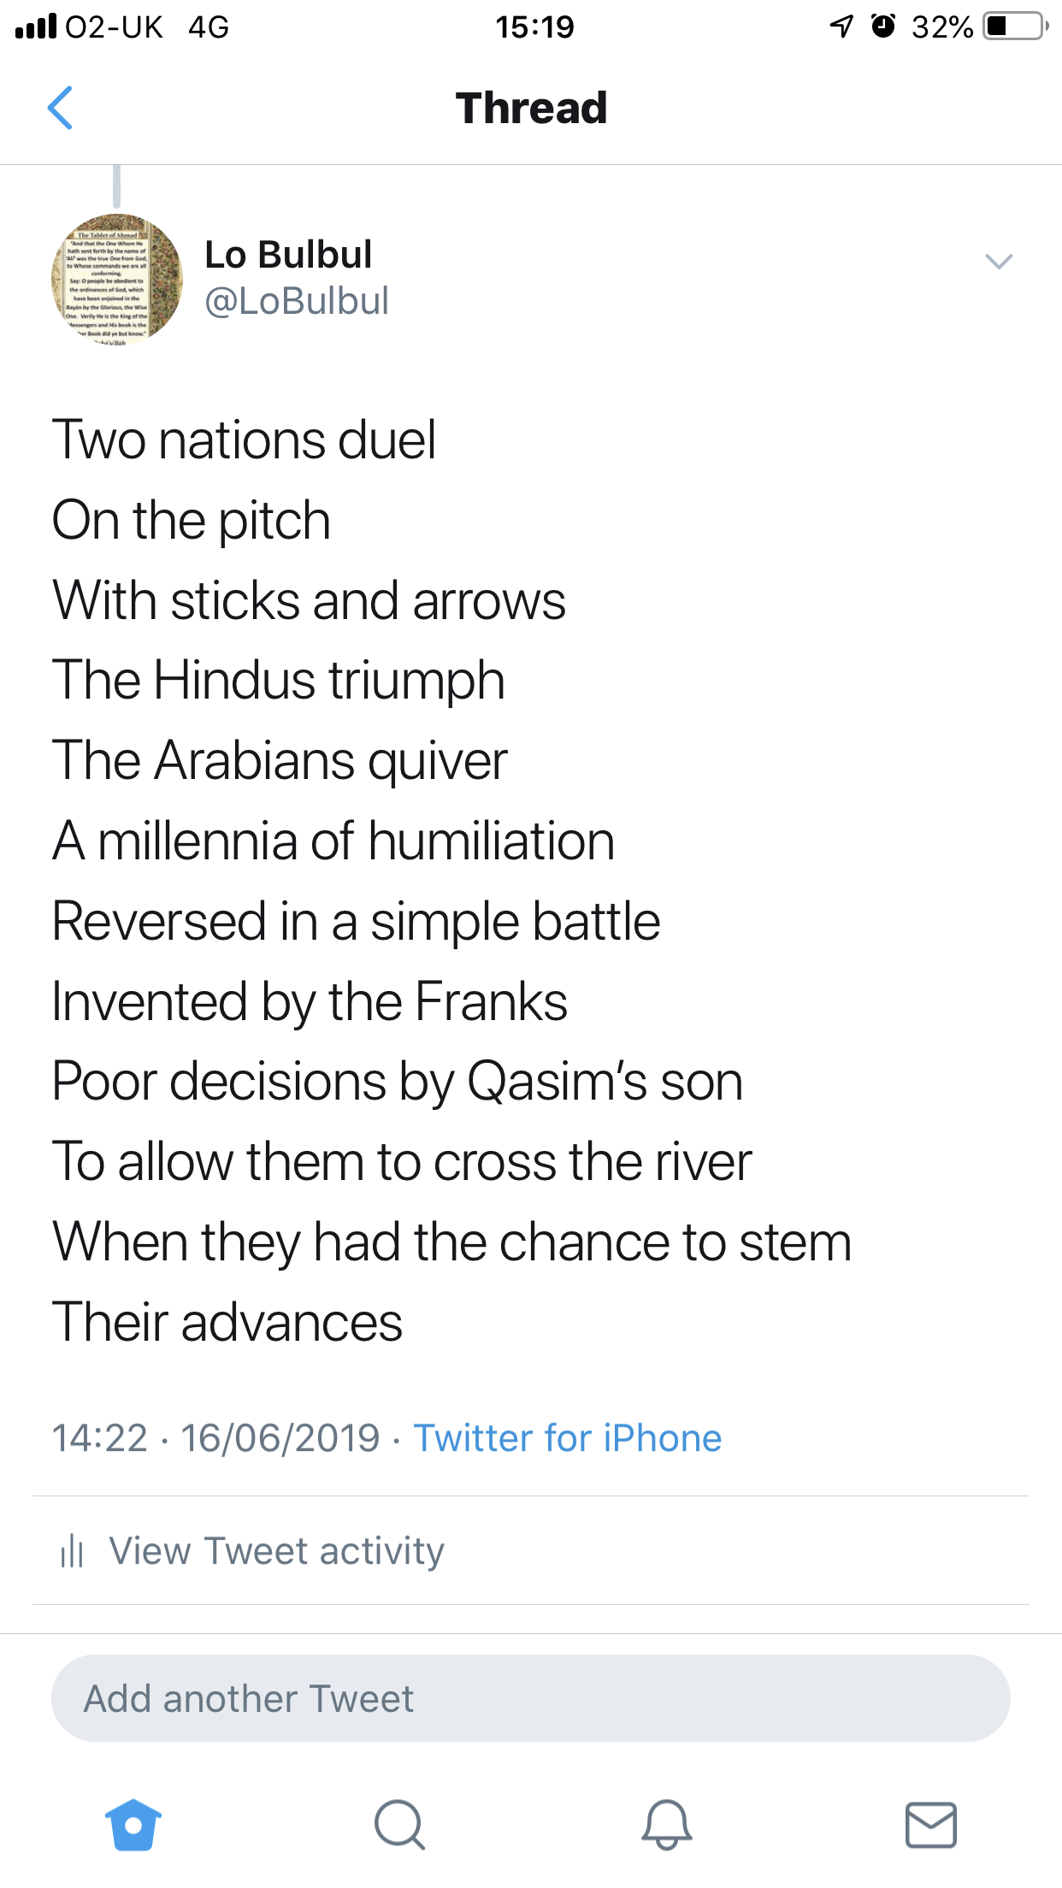Open the Home tab icon

[133, 1825]
